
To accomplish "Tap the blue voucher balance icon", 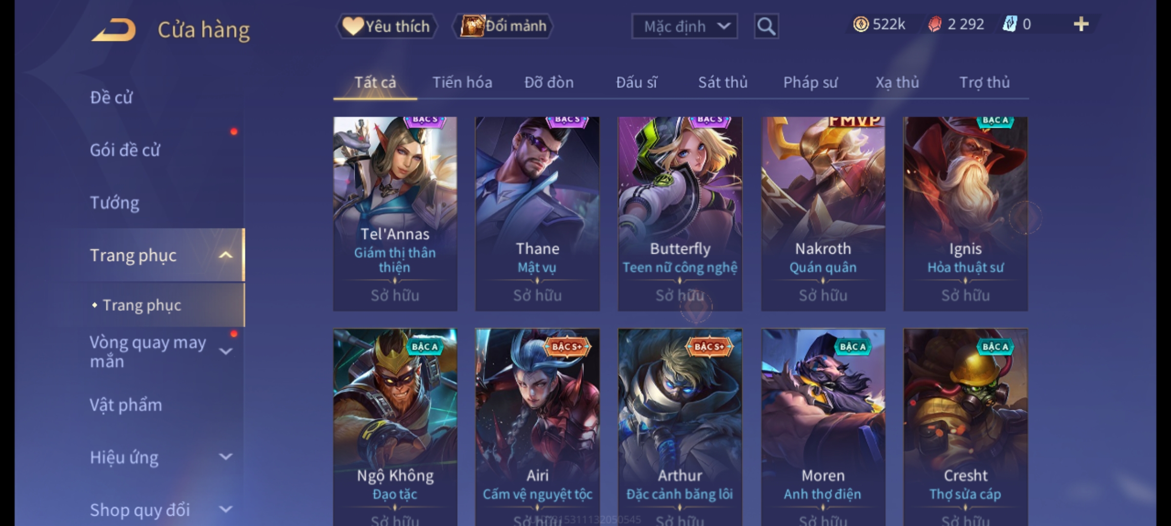I will point(1009,24).
